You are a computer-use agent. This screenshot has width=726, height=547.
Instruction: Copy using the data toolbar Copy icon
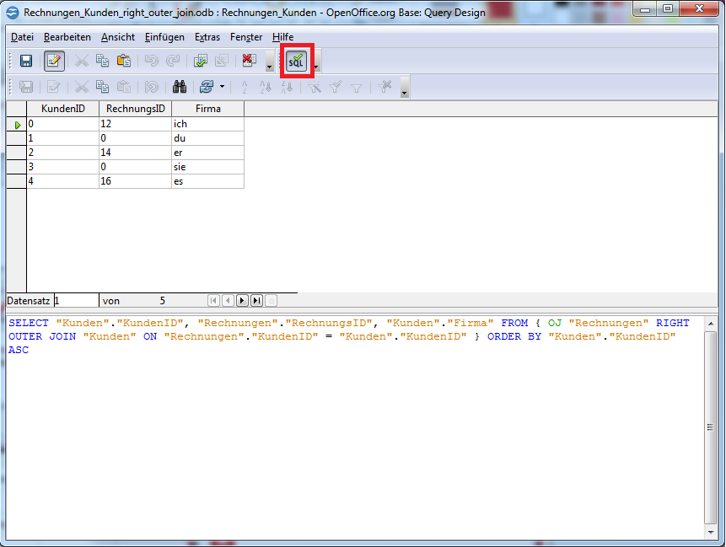(x=102, y=87)
